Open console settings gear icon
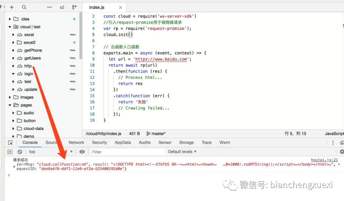The image size is (344, 201). point(341,152)
